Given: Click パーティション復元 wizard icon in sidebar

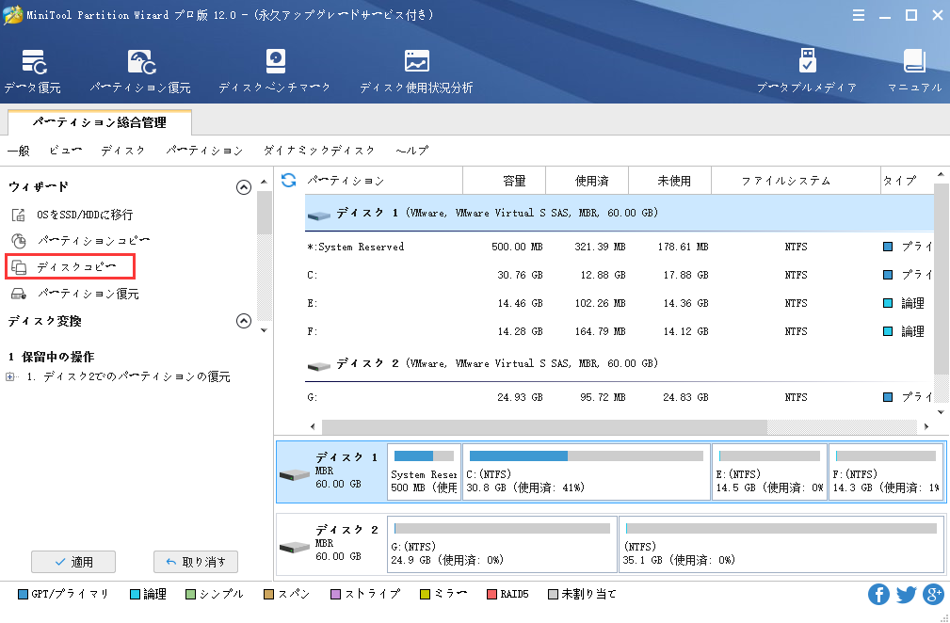Looking at the screenshot, I should pos(19,294).
